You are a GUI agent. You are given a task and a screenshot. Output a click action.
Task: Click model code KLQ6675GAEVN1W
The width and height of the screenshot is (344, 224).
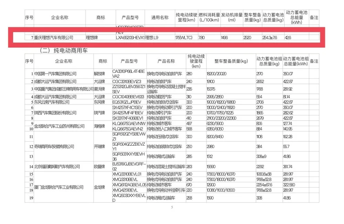(x=129, y=124)
